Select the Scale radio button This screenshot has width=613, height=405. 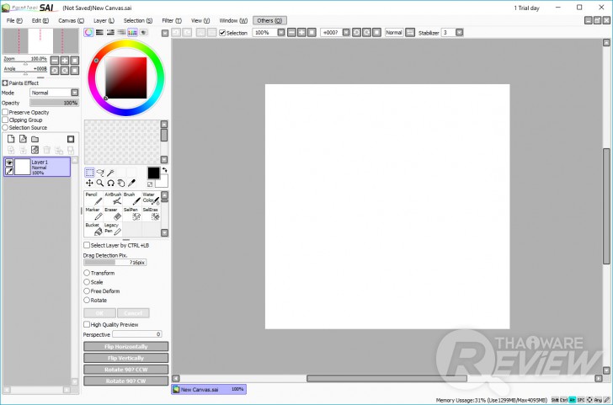point(87,282)
